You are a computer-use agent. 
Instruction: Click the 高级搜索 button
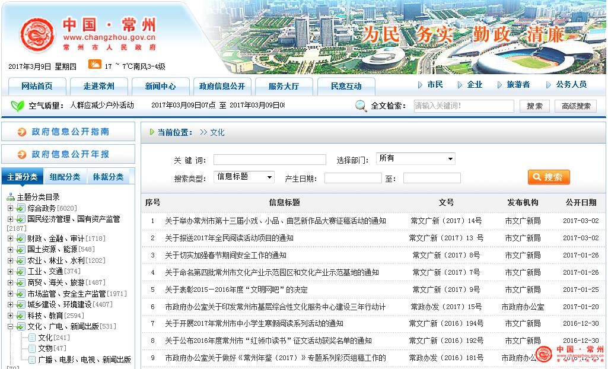click(x=575, y=106)
